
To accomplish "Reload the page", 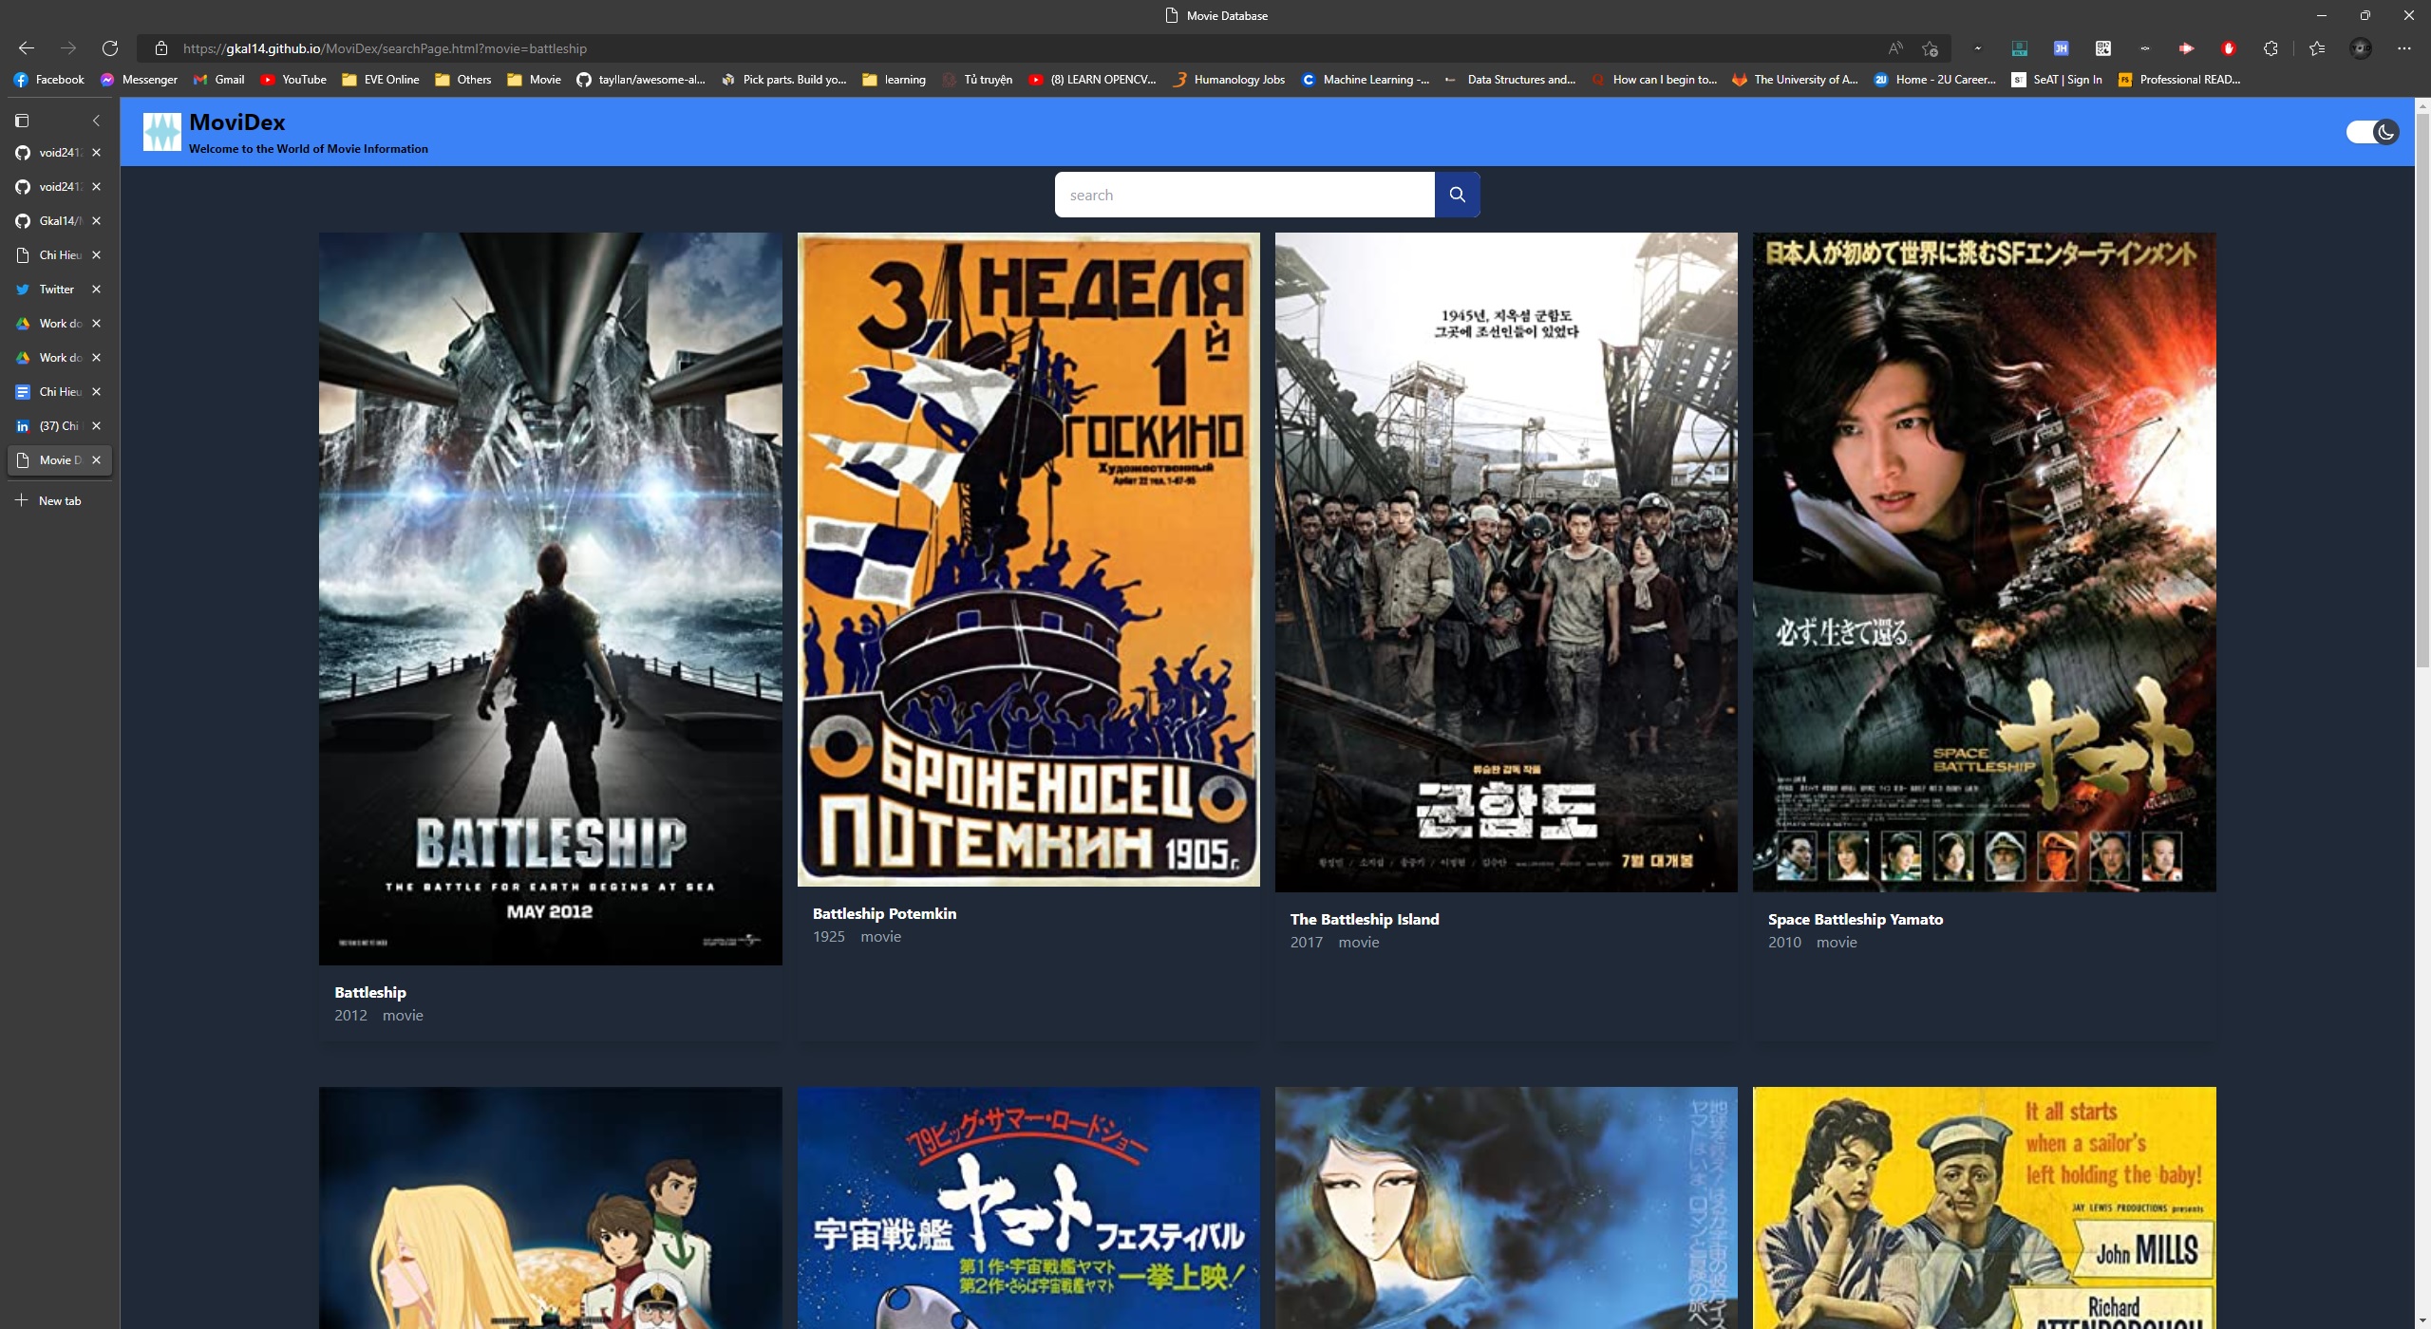I will pos(110,48).
